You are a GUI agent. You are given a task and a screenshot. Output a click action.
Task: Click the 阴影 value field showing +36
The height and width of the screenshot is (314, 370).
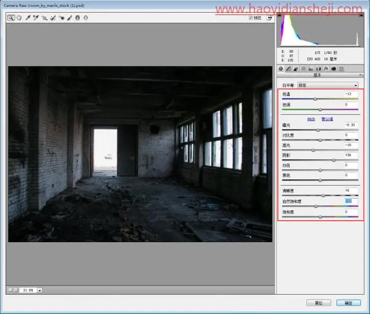click(351, 155)
